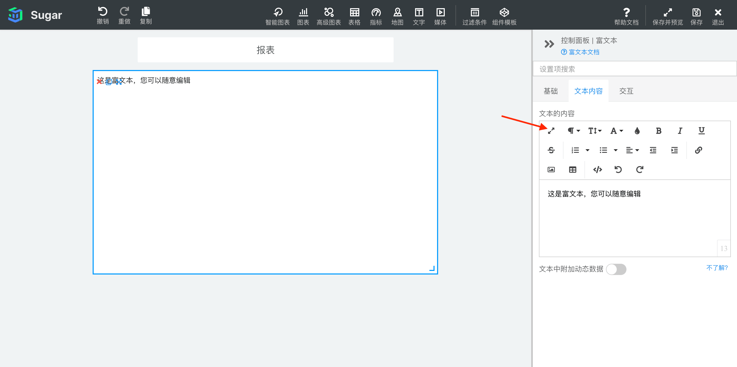Open the 不了解? help link
This screenshot has height=367, width=737.
tap(717, 268)
